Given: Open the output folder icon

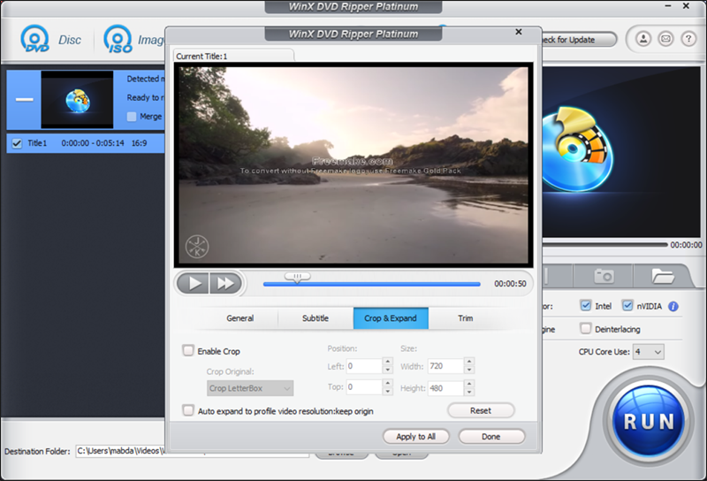Looking at the screenshot, I should (x=662, y=275).
